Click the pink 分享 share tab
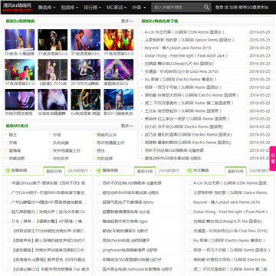The width and height of the screenshot is (276, 276). click(273, 159)
